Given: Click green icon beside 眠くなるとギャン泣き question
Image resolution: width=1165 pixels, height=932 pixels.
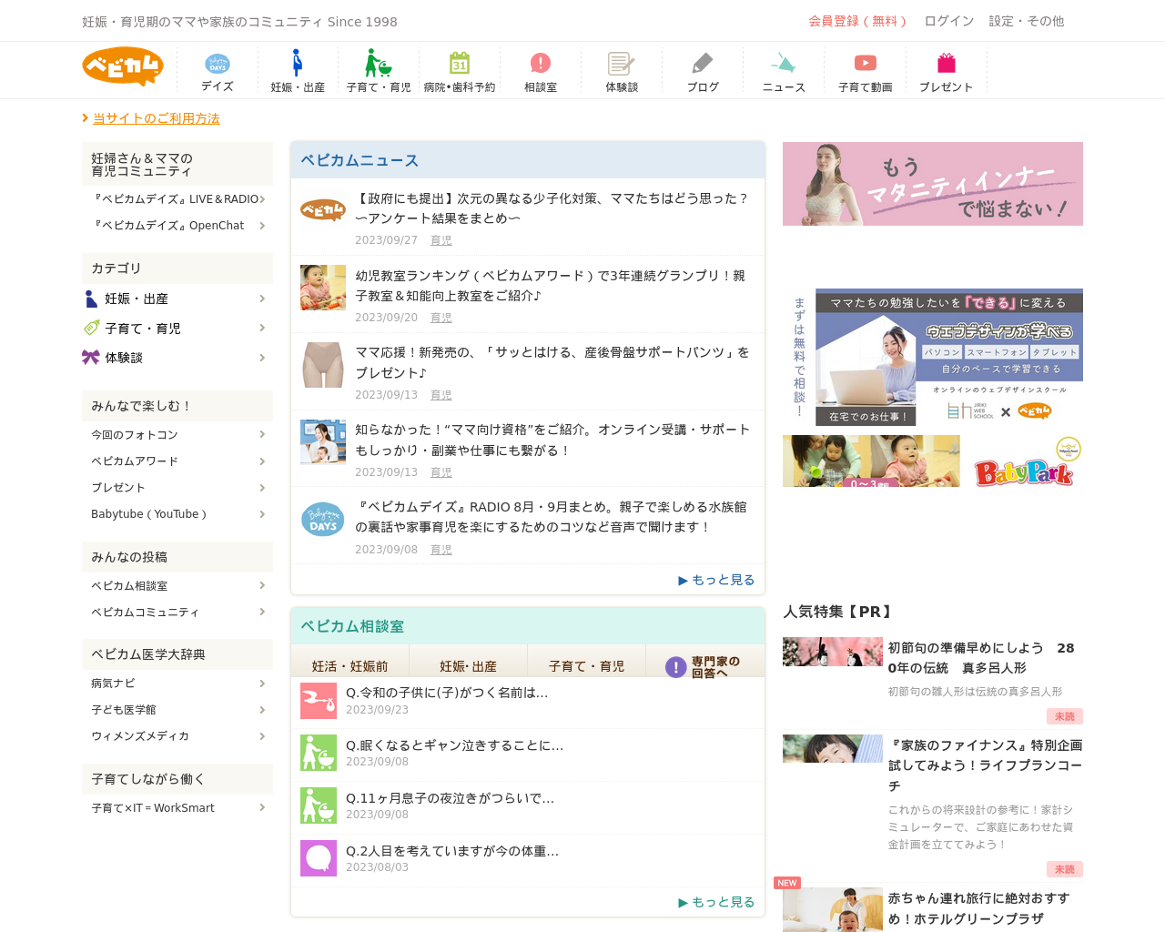Looking at the screenshot, I should 319,753.
